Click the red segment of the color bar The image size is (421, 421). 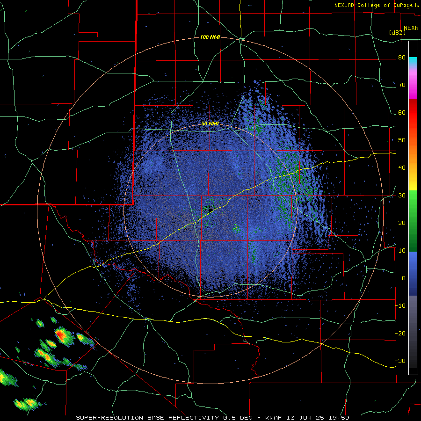click(x=413, y=113)
